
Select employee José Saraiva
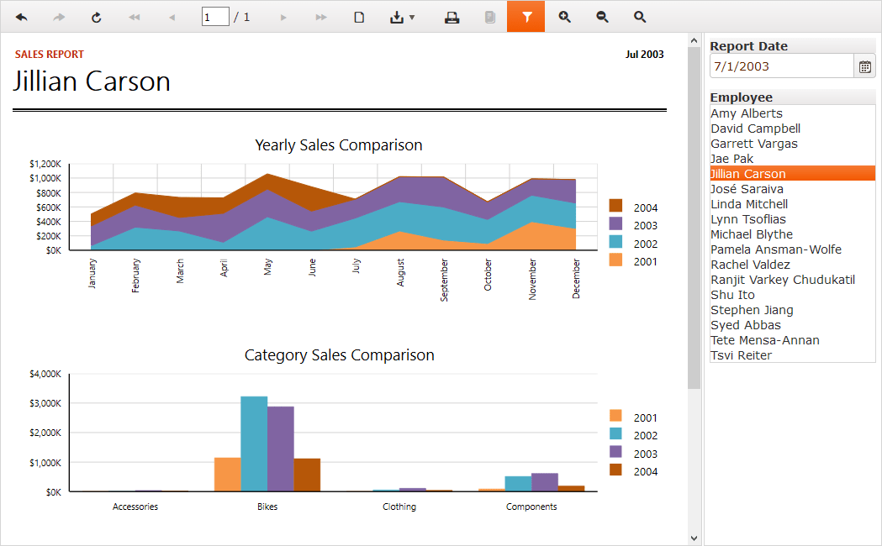[793, 189]
